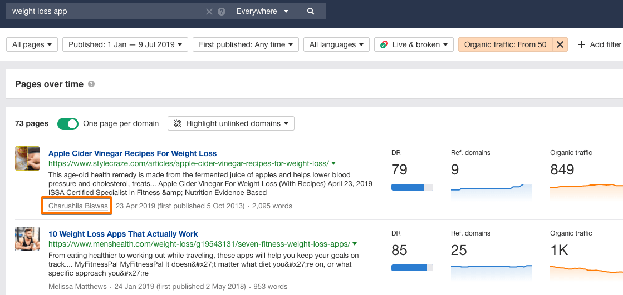The width and height of the screenshot is (623, 295).
Task: Expand arrow next to menshealth URL
Action: [x=355, y=244]
